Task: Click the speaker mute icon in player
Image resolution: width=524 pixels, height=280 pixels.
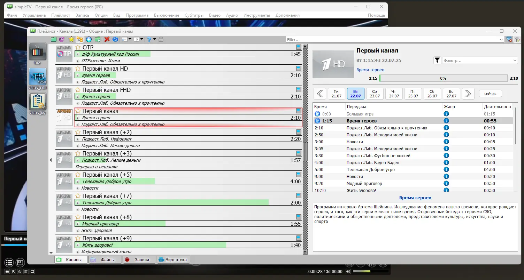Action: click(348, 271)
